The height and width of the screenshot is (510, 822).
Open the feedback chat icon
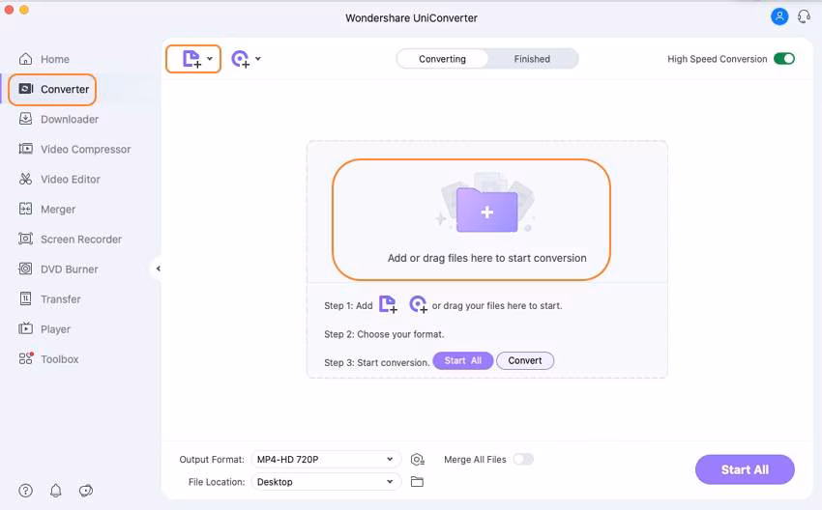point(86,490)
